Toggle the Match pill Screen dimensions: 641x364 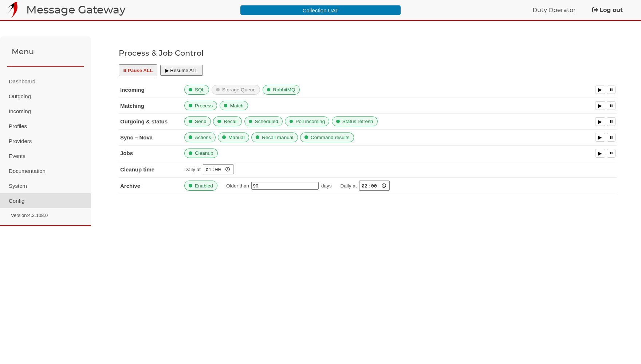coord(234,106)
